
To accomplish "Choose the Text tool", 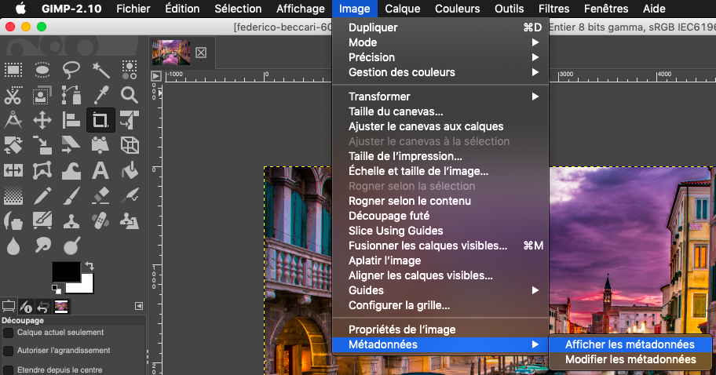I will click(x=100, y=169).
